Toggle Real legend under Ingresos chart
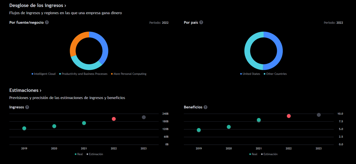Screen dimensions: 356x164 [x=79, y=154]
